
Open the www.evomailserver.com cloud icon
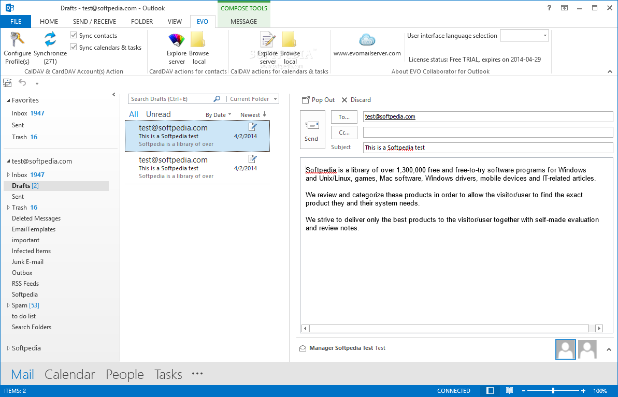[367, 40]
